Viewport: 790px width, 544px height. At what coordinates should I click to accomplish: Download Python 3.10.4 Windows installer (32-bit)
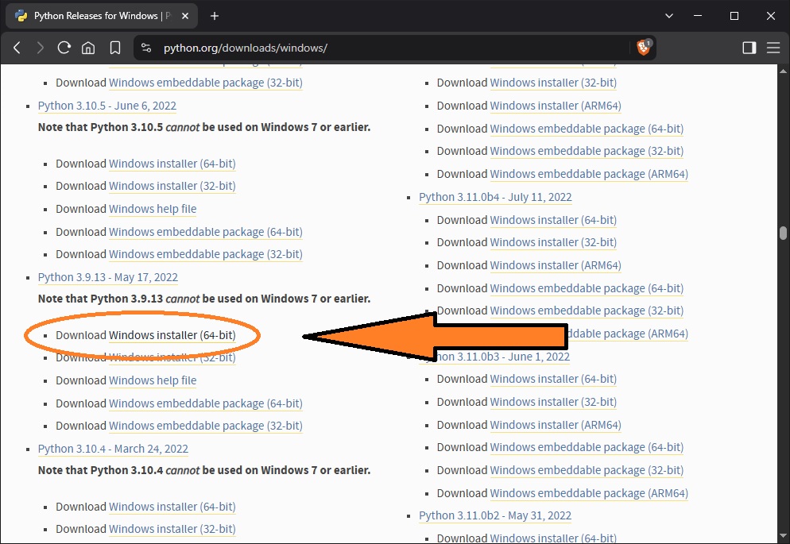[172, 529]
